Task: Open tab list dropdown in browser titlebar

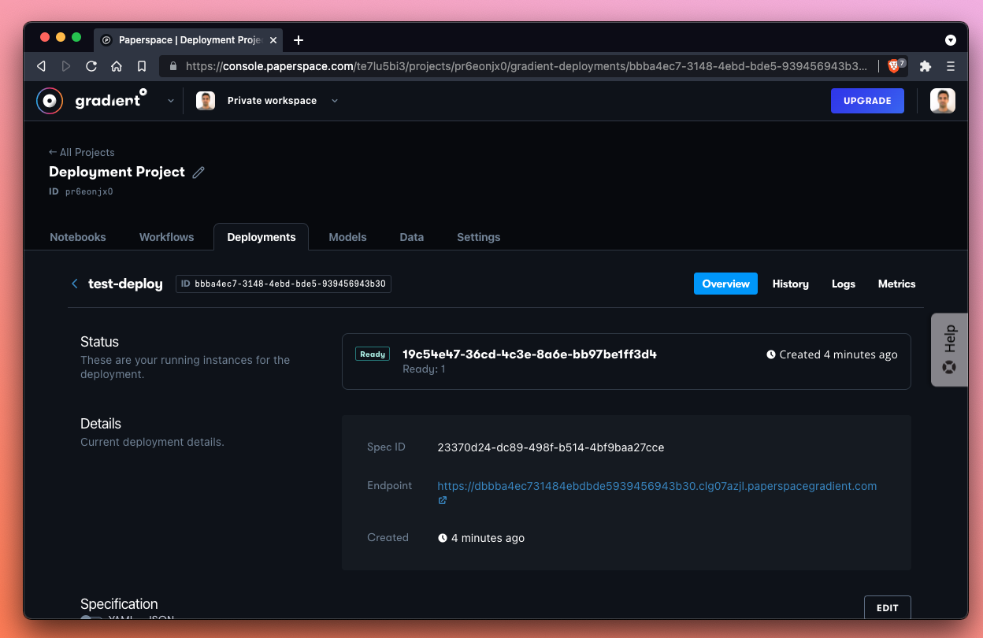Action: (951, 40)
